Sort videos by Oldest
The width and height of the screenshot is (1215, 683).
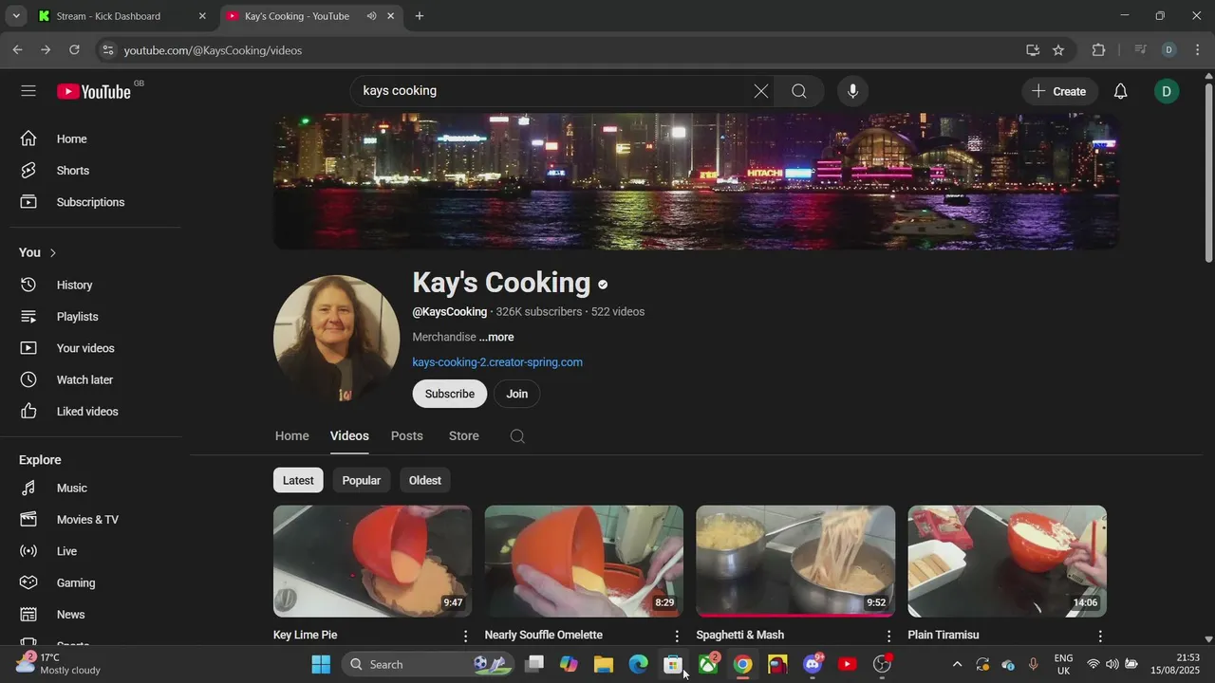pos(425,481)
